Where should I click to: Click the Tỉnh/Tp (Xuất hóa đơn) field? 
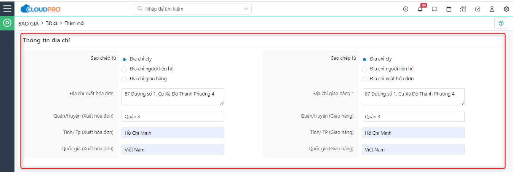[173, 133]
